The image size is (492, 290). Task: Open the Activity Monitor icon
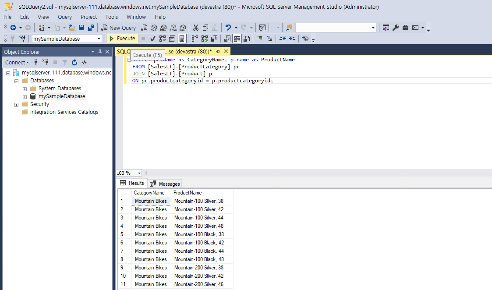tap(262, 28)
